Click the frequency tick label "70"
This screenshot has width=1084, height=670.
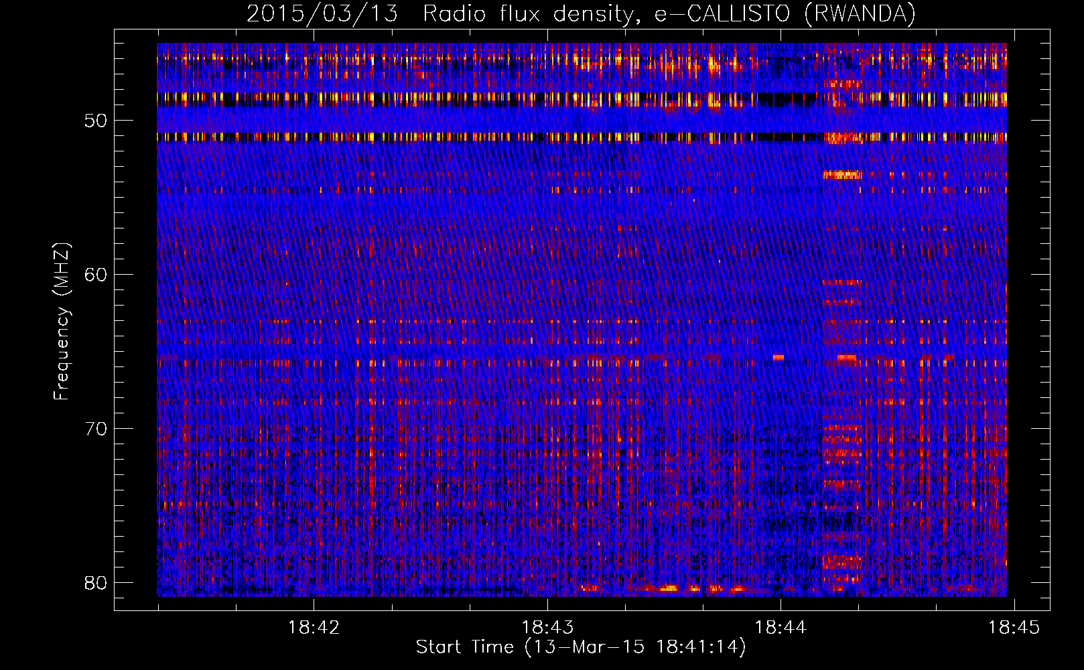pyautogui.click(x=95, y=429)
